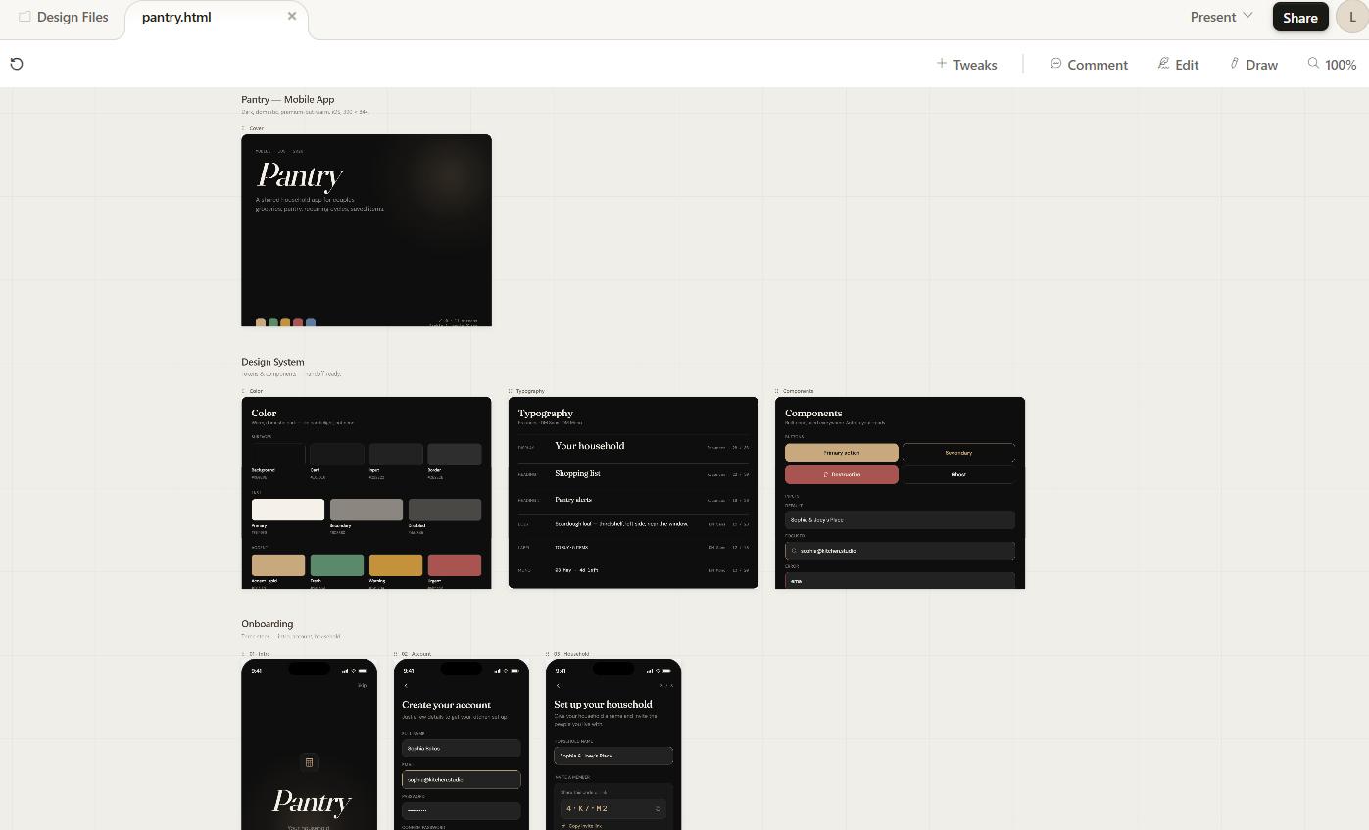Click the Fresh green swatch in Color frame
1369x830 pixels.
337,565
